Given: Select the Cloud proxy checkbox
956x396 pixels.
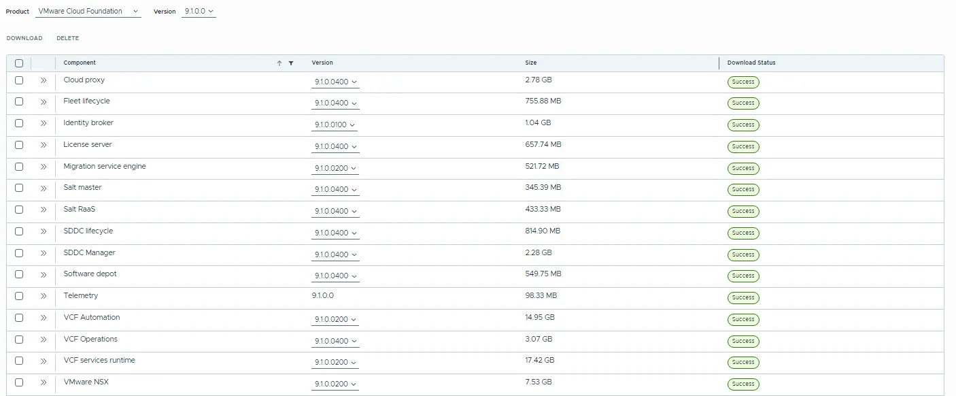Looking at the screenshot, I should (x=19, y=80).
